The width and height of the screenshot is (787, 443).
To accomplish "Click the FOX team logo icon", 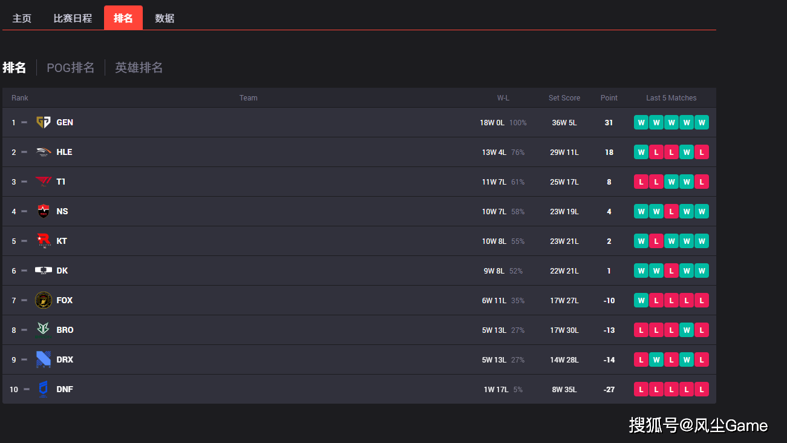I will tap(43, 300).
